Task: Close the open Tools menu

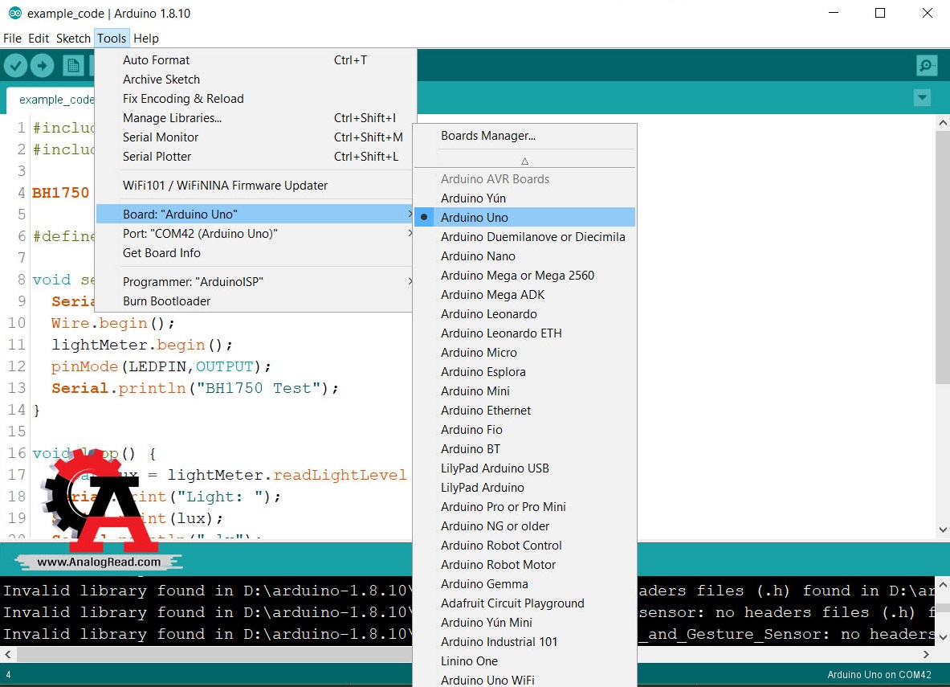Action: point(112,39)
